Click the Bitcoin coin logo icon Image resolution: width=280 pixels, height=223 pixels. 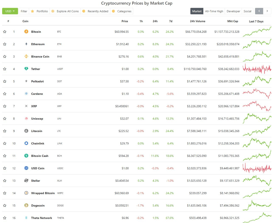click(x=26, y=32)
